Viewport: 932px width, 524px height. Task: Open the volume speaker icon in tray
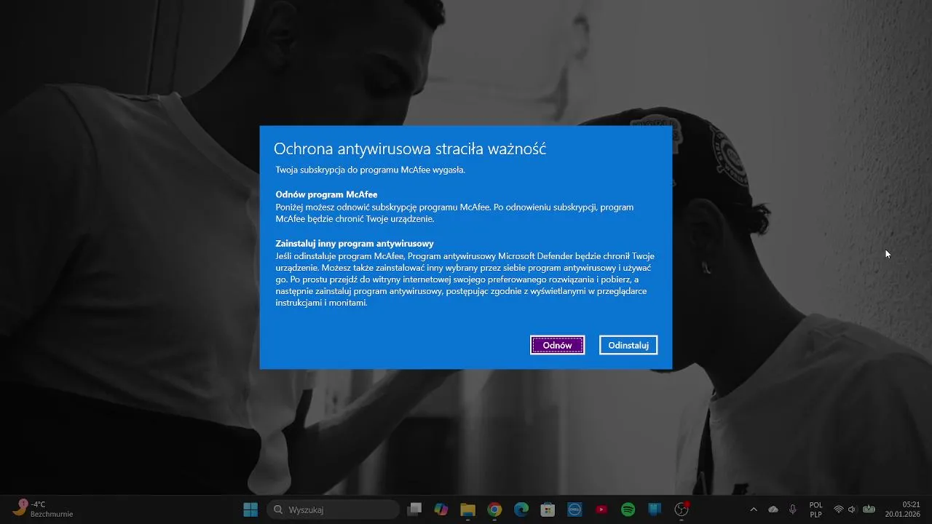852,509
